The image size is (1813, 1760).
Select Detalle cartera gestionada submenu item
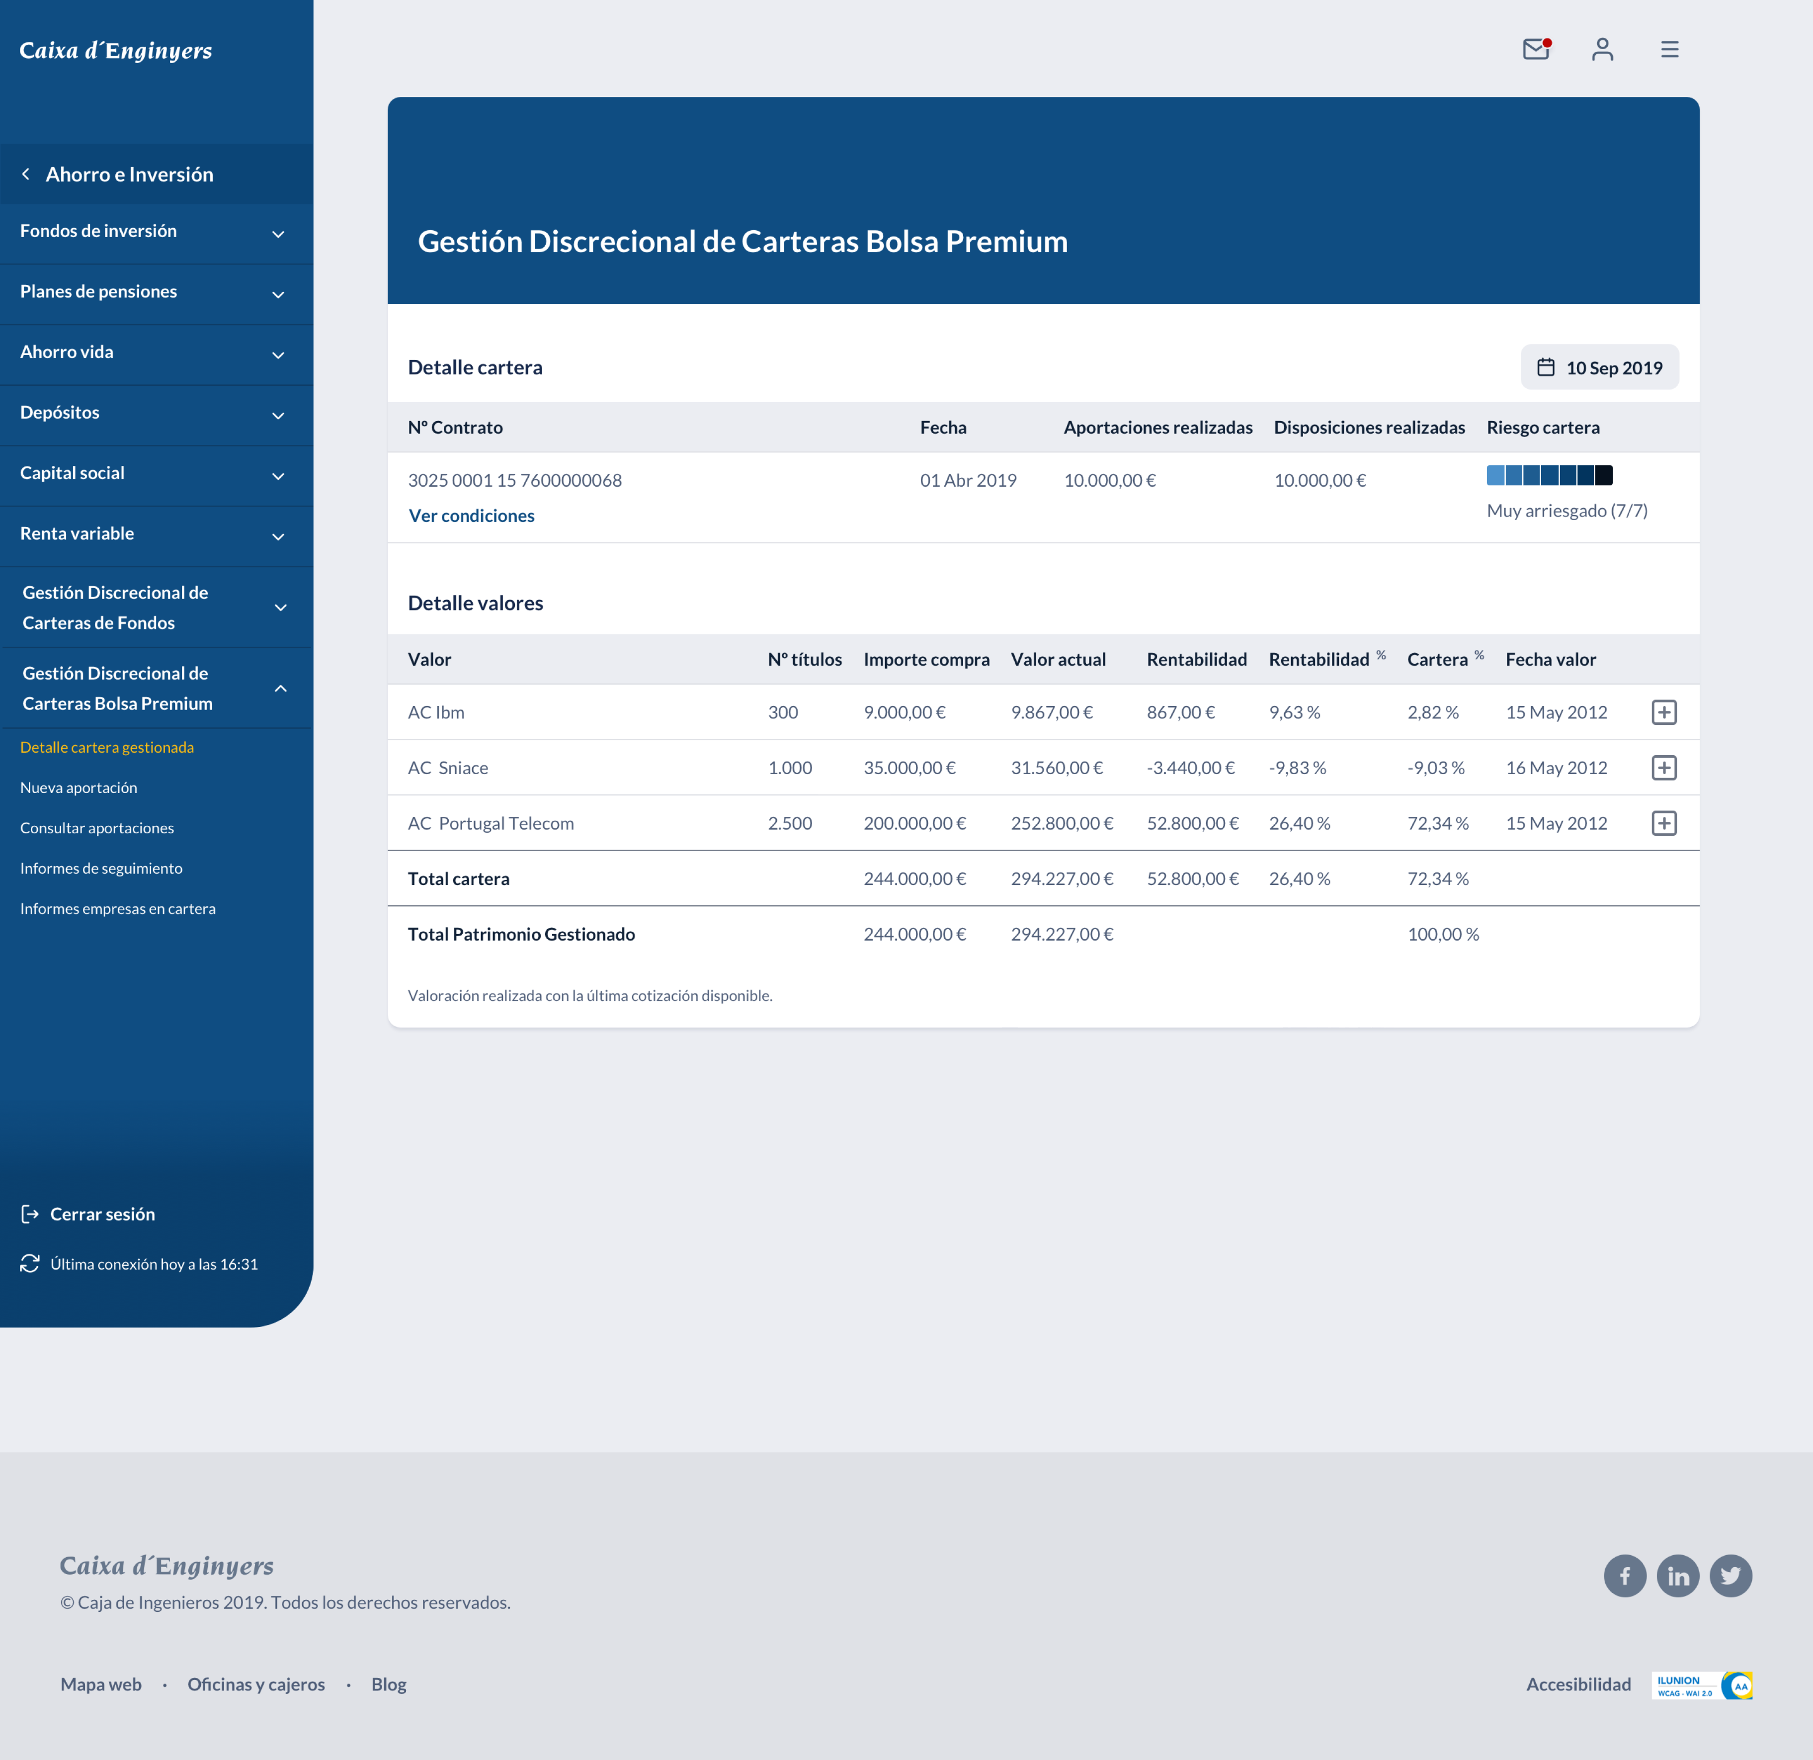(107, 748)
